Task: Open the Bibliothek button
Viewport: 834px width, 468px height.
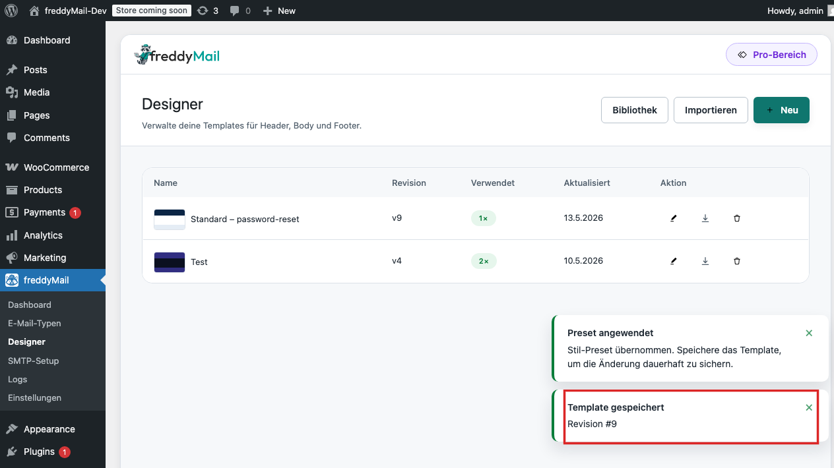Action: click(x=635, y=110)
